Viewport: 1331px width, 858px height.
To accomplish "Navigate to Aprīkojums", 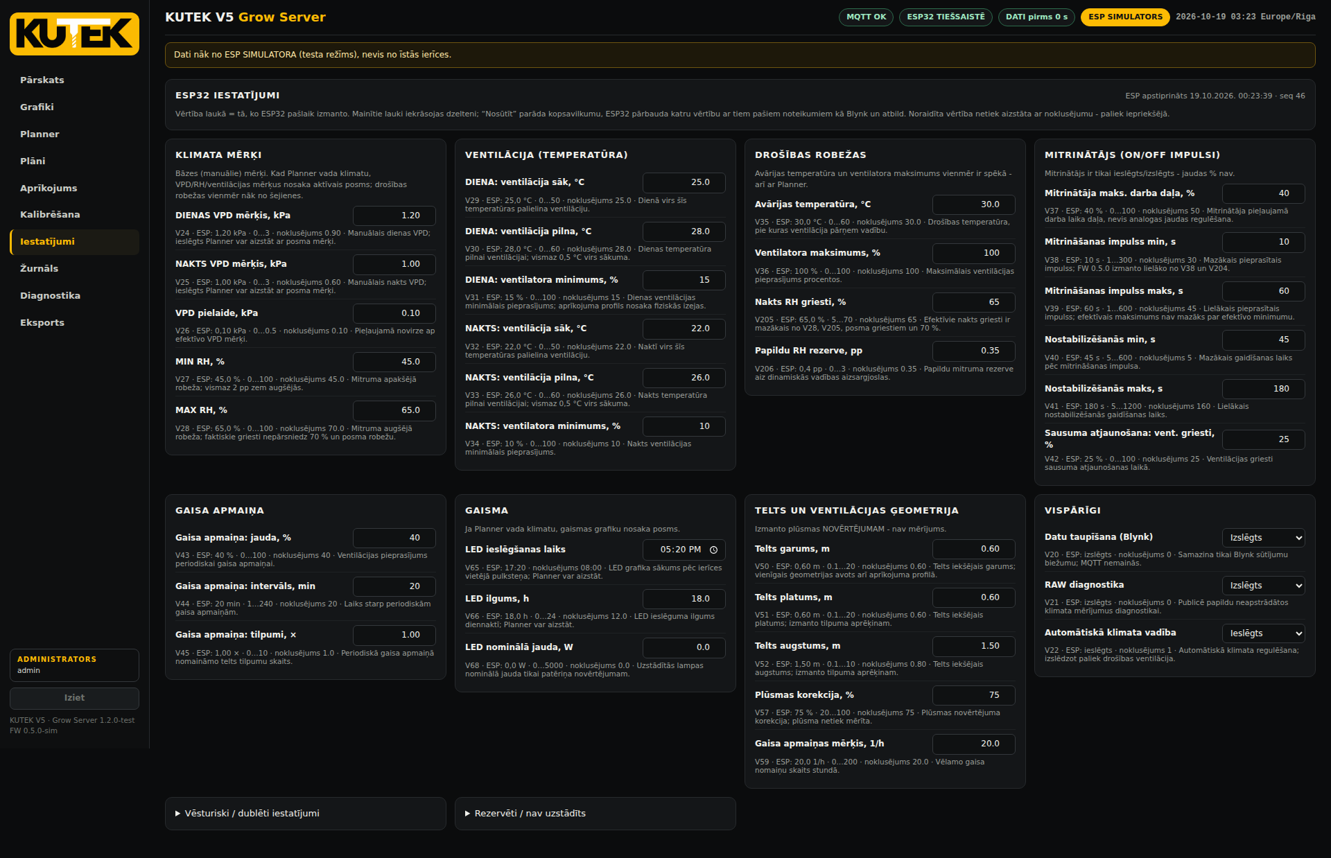I will click(74, 189).
